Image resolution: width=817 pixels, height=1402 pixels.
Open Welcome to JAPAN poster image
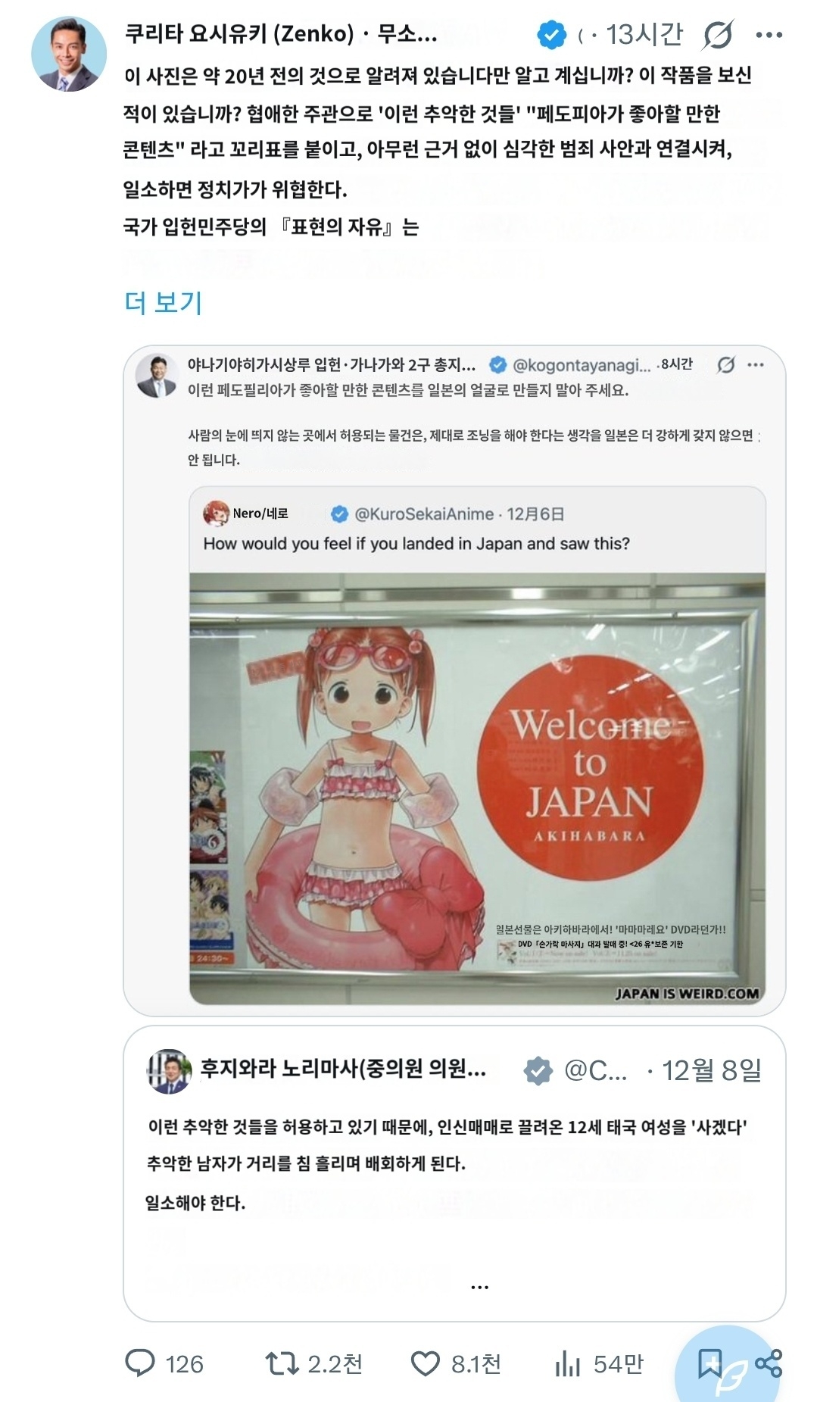point(477,788)
